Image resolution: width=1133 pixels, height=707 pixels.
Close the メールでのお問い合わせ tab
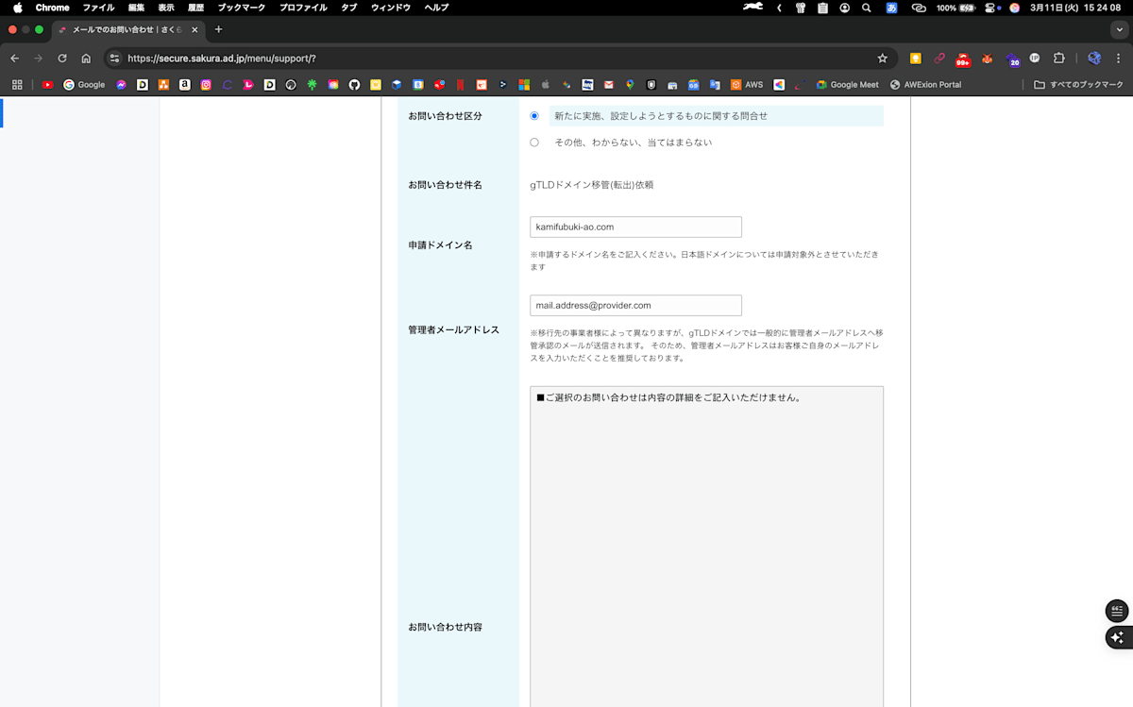coord(194,29)
